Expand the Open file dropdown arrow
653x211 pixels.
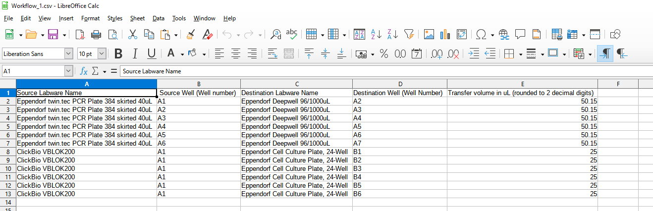point(43,34)
